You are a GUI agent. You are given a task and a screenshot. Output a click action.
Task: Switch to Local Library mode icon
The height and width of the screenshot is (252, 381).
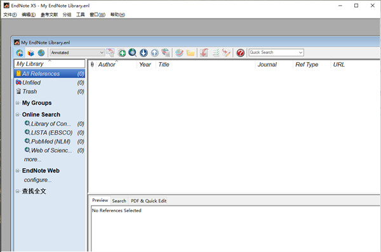point(30,53)
